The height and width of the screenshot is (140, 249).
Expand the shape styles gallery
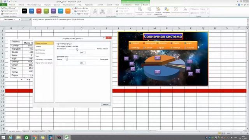click(73, 14)
